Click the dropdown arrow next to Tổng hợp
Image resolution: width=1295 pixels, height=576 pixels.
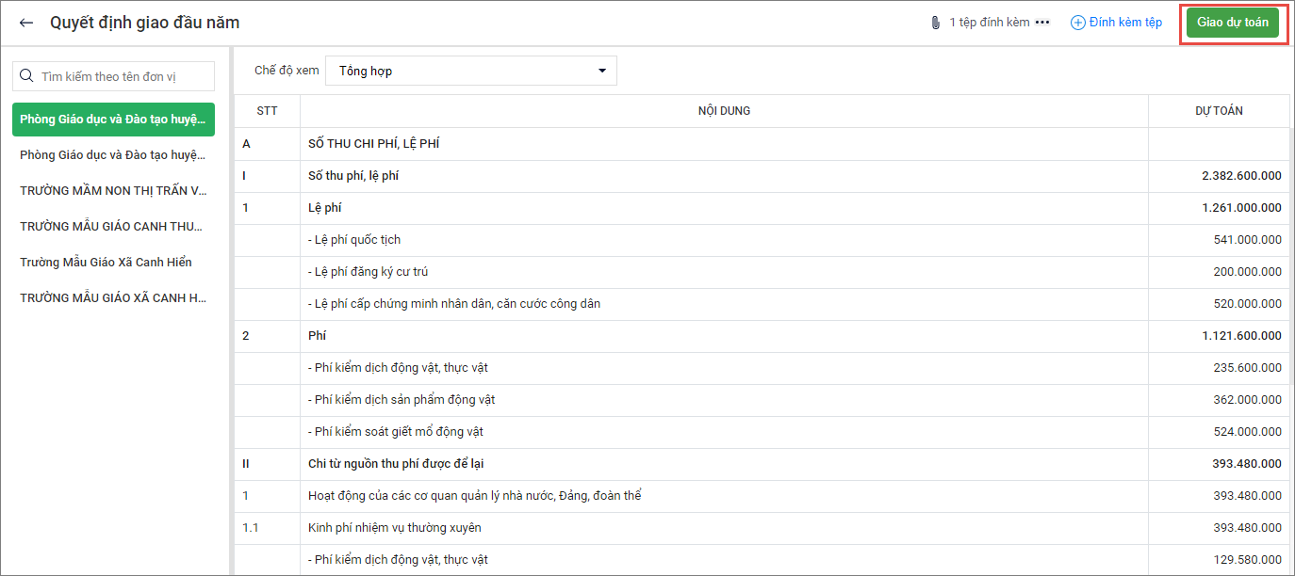(602, 71)
